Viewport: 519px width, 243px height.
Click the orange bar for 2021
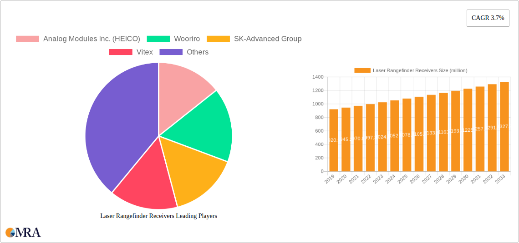pyautogui.click(x=358, y=139)
